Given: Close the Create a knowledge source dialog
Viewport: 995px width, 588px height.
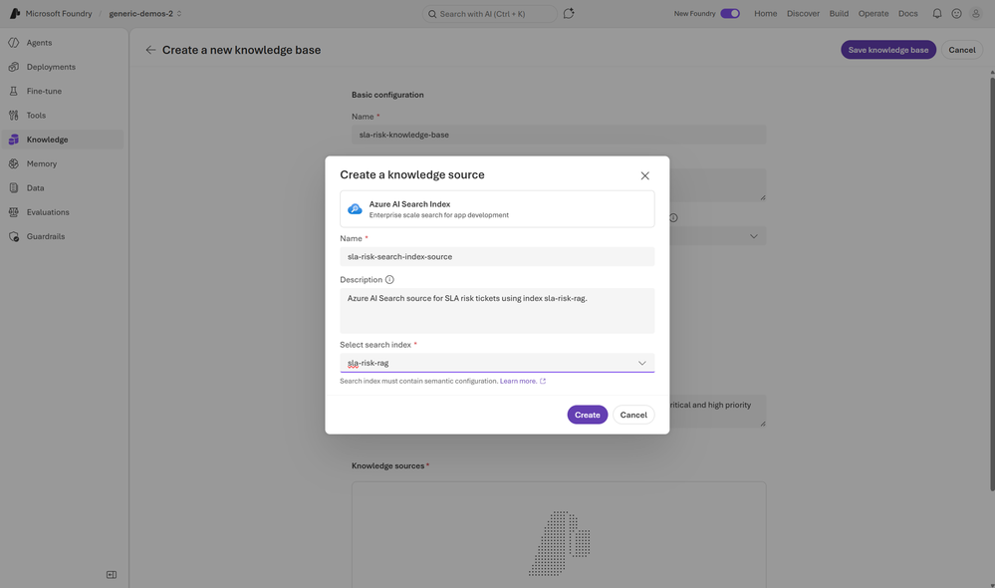Looking at the screenshot, I should coord(644,175).
